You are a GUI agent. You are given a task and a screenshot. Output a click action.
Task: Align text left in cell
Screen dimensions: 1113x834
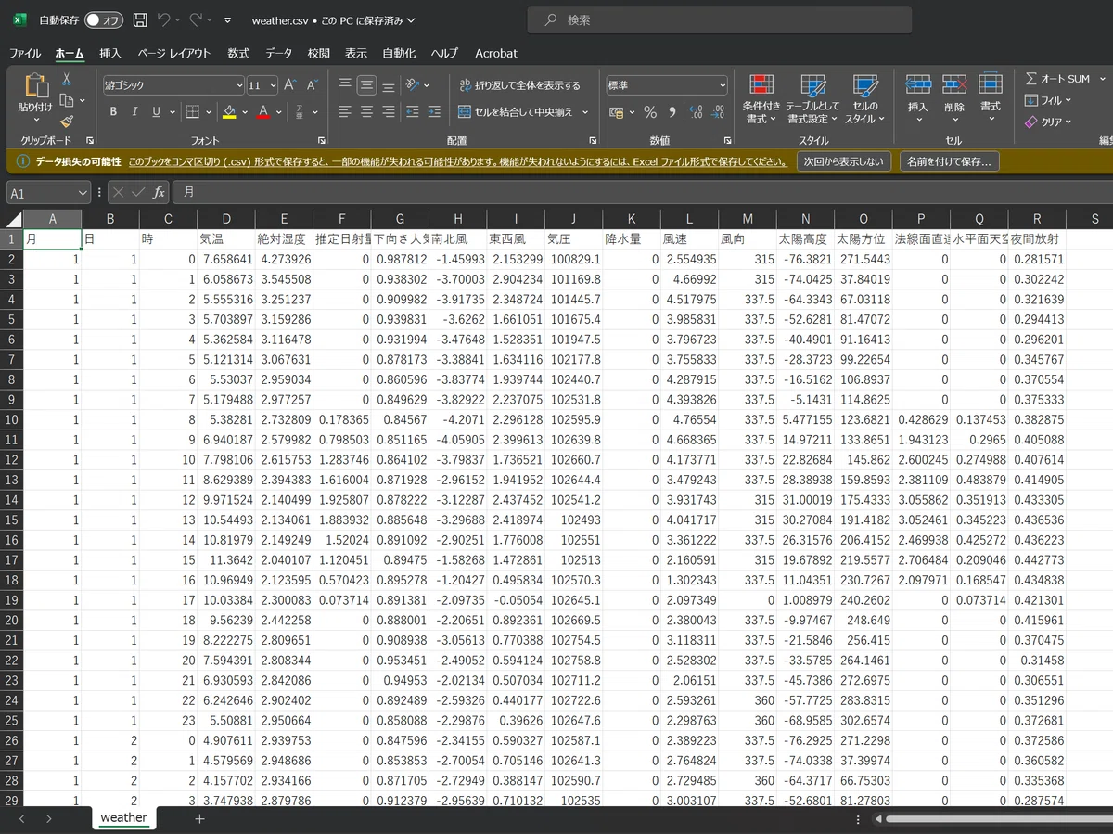pos(345,112)
